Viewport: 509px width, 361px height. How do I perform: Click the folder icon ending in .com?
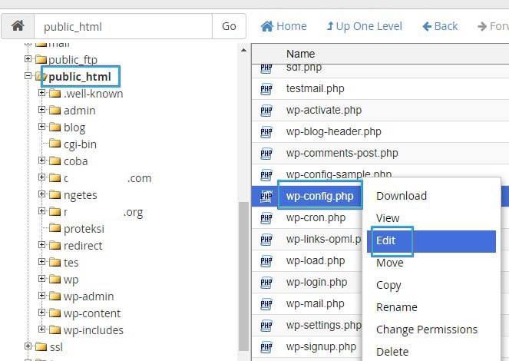pos(55,177)
